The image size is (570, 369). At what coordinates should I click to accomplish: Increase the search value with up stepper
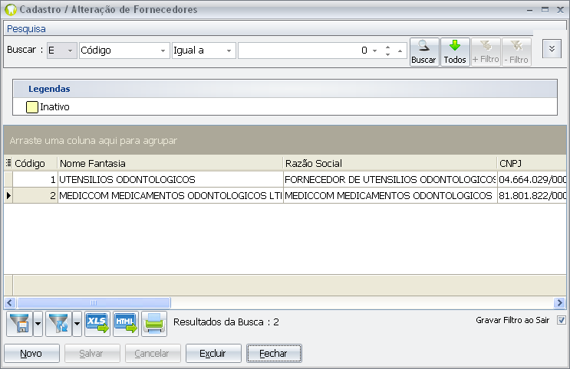click(388, 47)
